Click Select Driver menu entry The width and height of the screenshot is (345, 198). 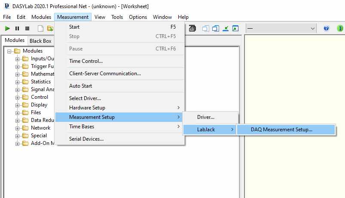click(85, 98)
